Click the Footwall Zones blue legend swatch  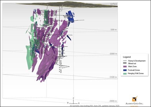pos(125,70)
